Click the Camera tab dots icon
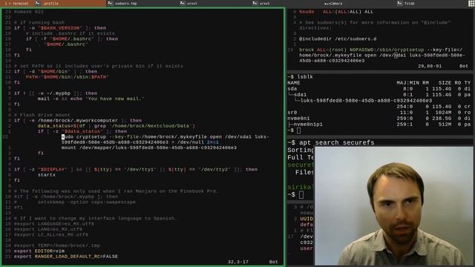Image resolution: width=475 pixels, height=267 pixels. (327, 4)
